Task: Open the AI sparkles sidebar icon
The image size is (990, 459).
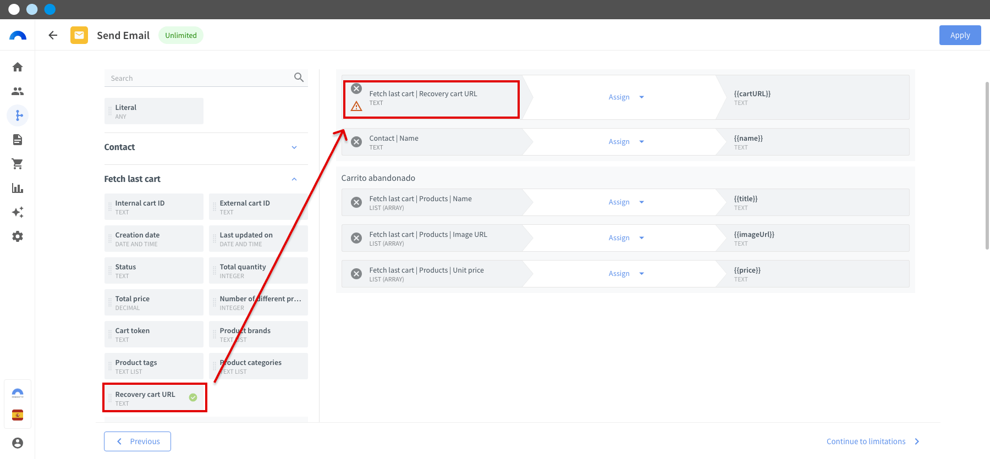Action: click(18, 212)
